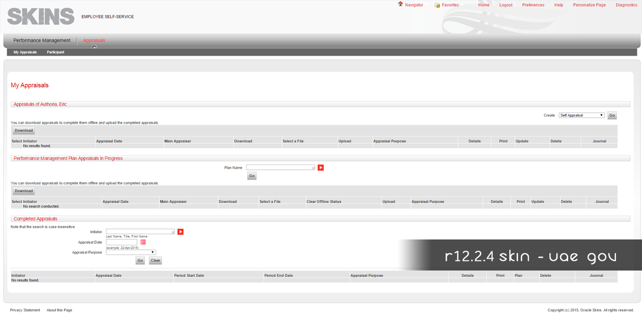Click the SKINS logo
The width and height of the screenshot is (642, 315).
point(41,16)
